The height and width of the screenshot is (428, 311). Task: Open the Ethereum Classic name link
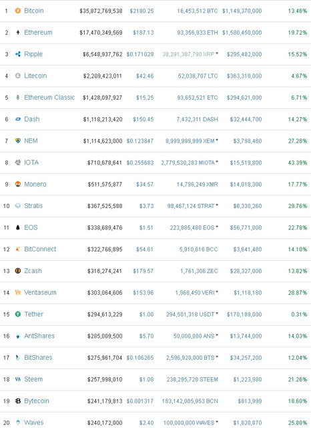(x=49, y=98)
